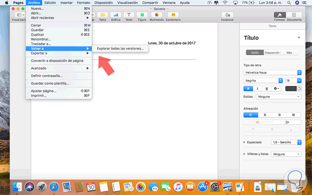Viewport: 312px width, 195px height.
Task: Show the Documento inspector
Action: pyautogui.click(x=294, y=15)
